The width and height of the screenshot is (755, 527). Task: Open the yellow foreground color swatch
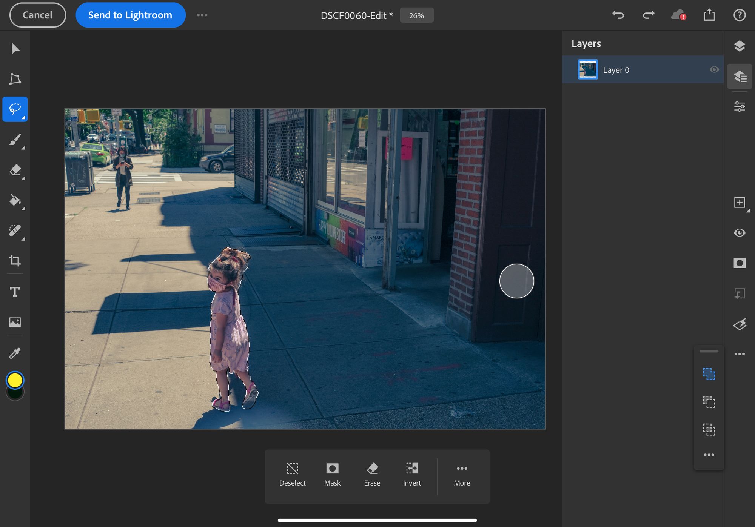tap(15, 380)
